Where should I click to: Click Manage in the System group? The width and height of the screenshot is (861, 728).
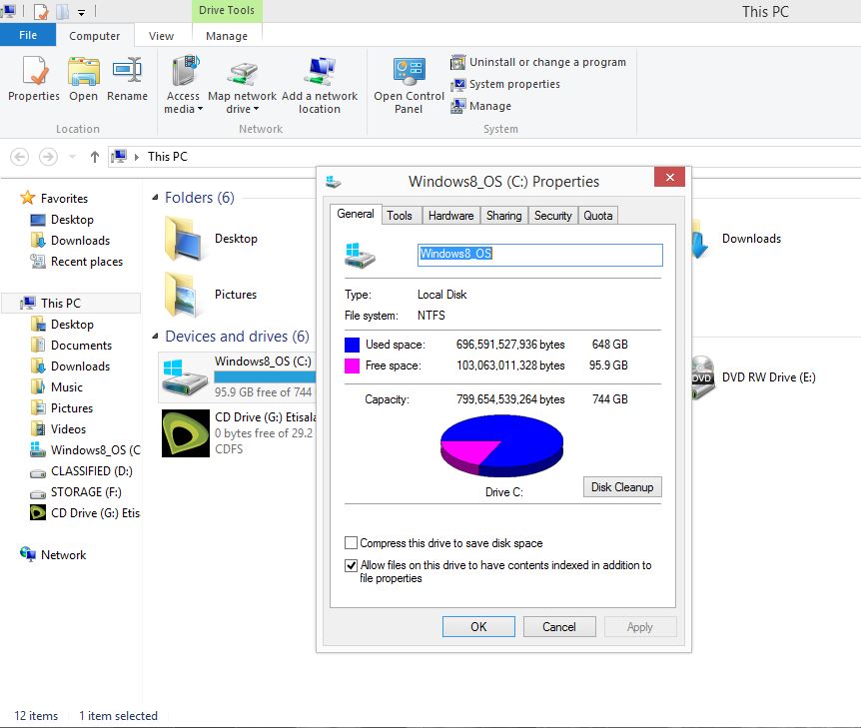pyautogui.click(x=481, y=106)
